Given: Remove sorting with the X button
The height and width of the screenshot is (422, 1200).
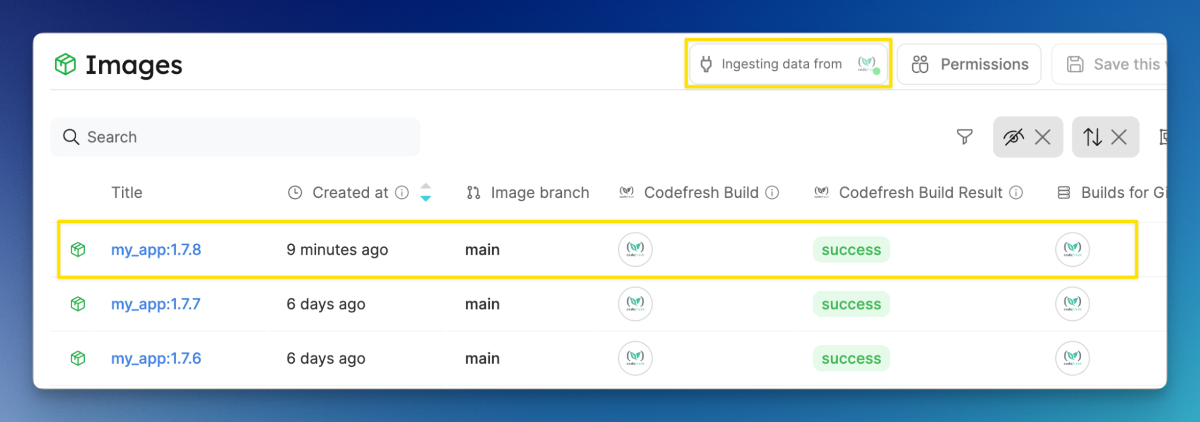Looking at the screenshot, I should (x=1119, y=137).
